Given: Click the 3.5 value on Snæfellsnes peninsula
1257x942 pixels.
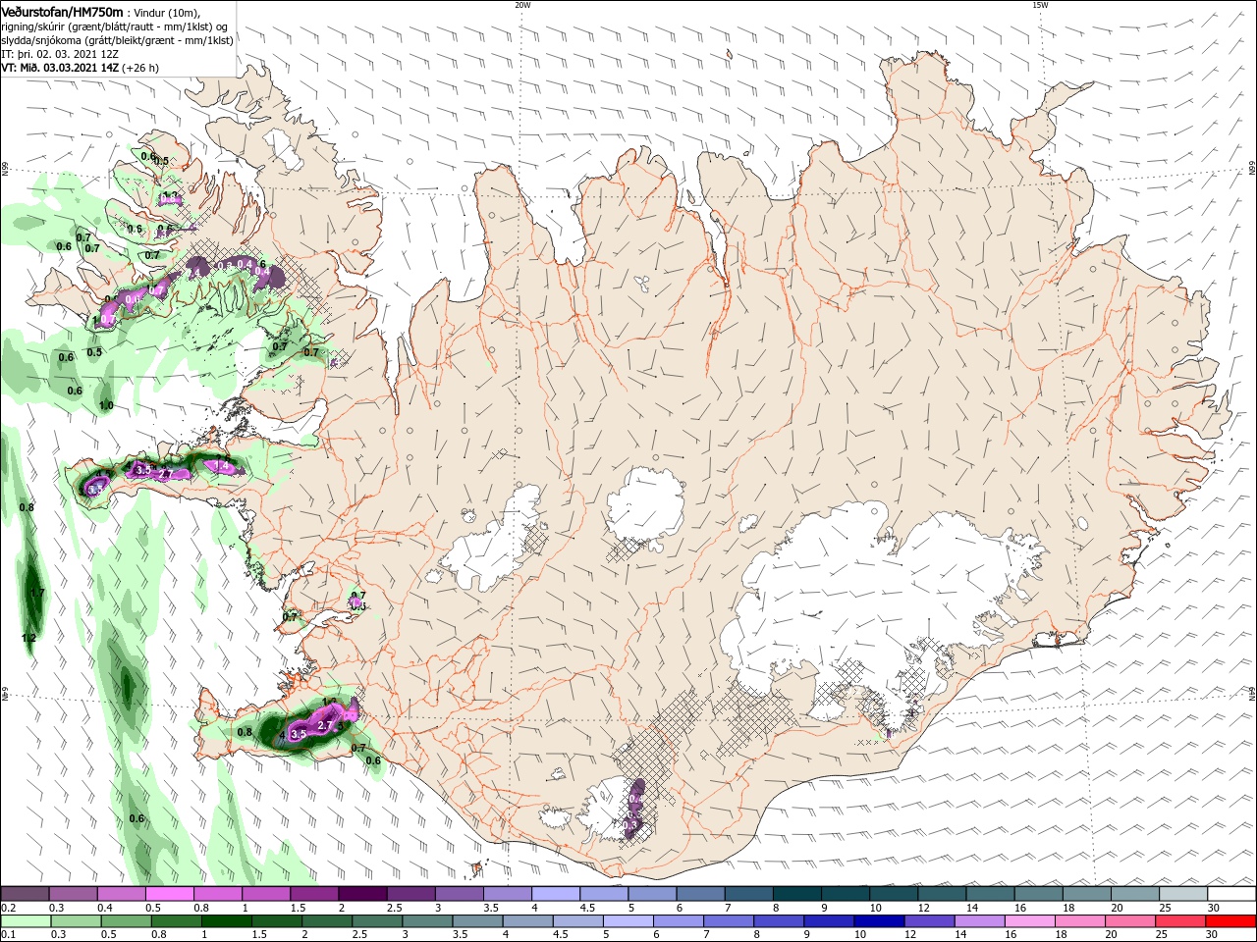Looking at the screenshot, I should click(142, 470).
